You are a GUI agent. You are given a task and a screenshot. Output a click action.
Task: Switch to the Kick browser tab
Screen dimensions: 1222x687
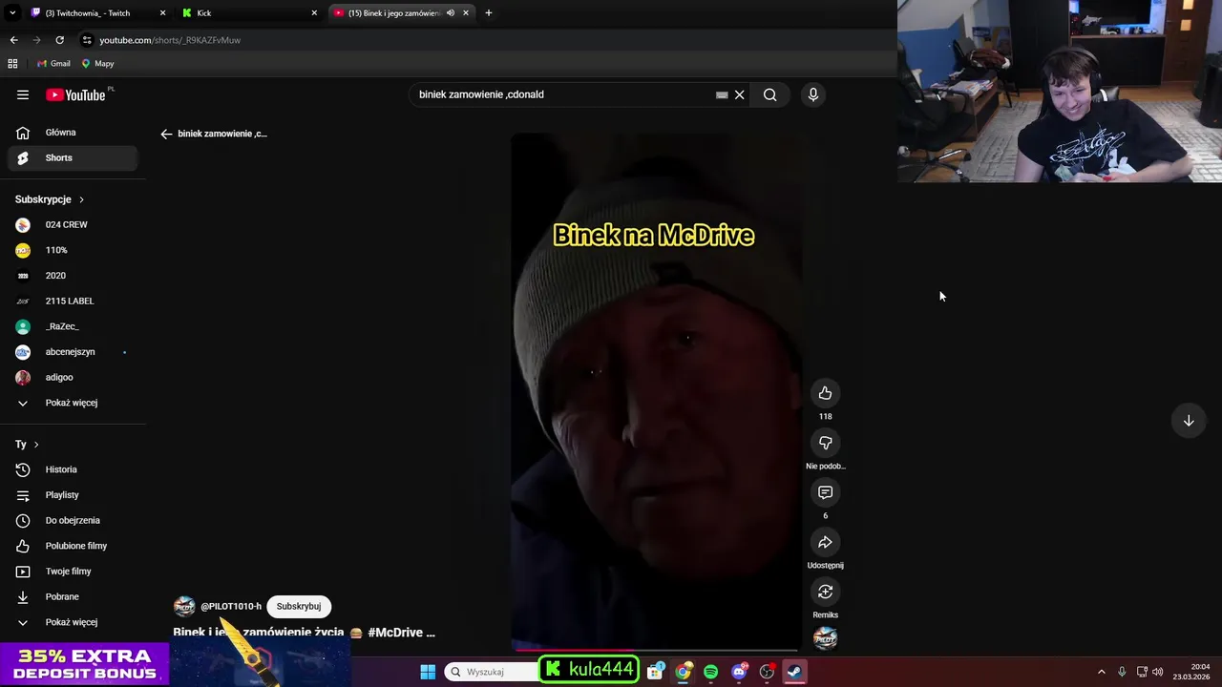coord(248,13)
